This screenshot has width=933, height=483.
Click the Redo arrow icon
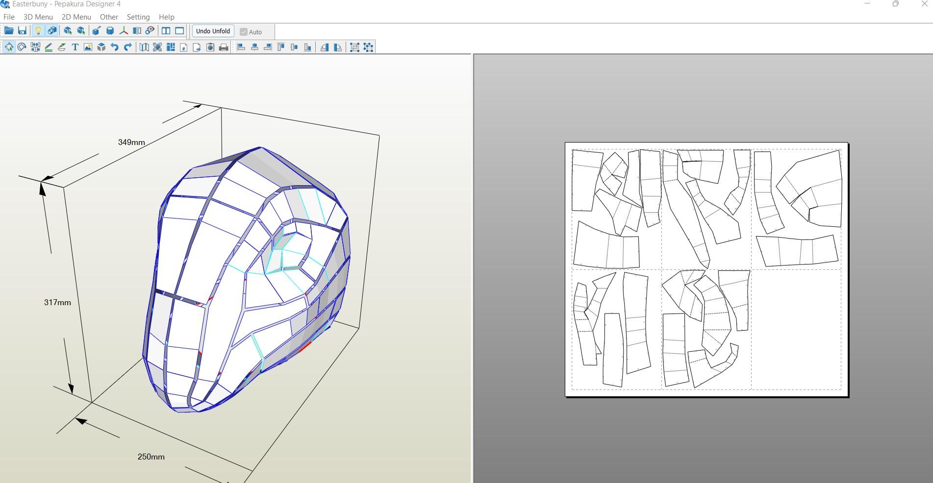tap(127, 48)
